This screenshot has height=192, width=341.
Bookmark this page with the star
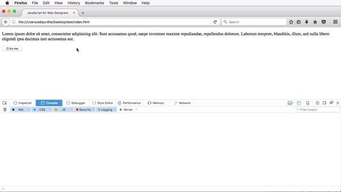tap(291, 22)
